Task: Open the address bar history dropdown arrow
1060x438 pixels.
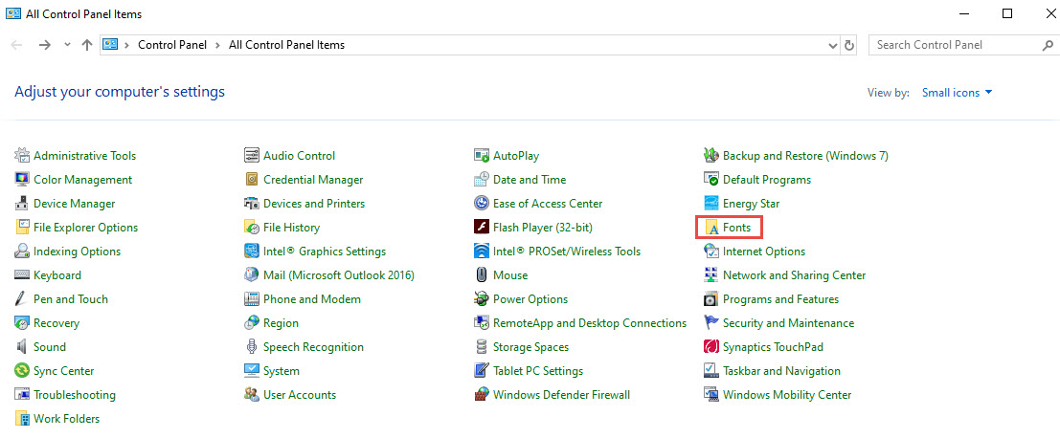Action: [832, 45]
